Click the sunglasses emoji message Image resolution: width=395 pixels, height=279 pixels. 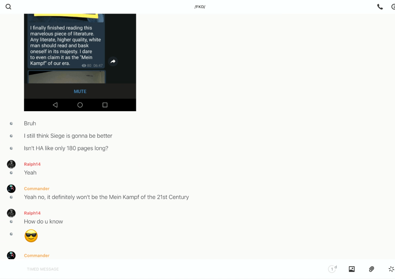pyautogui.click(x=31, y=236)
